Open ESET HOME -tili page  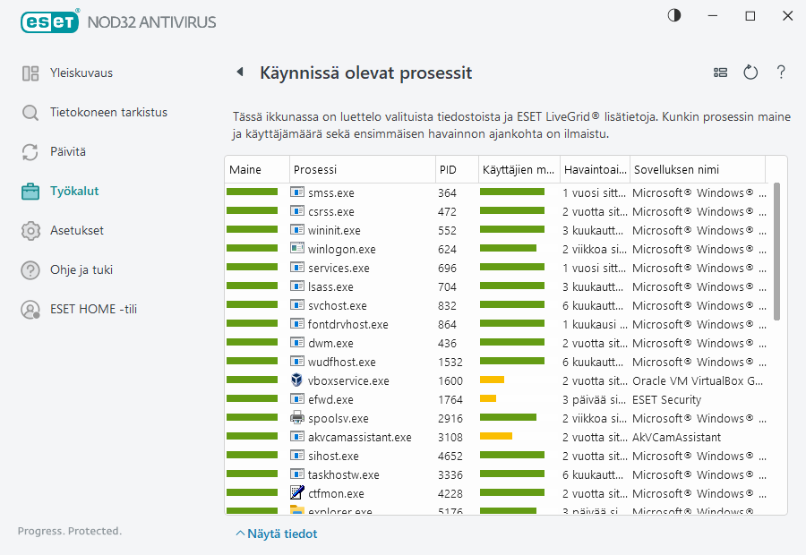[x=93, y=310]
